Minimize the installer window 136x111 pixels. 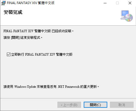click(105, 3)
